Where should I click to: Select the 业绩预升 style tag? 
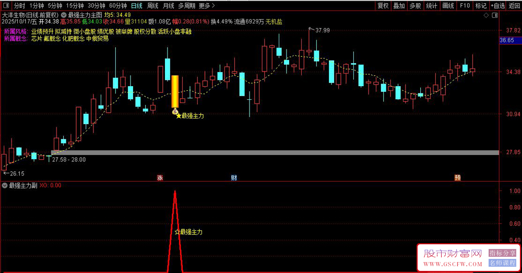tap(42, 32)
